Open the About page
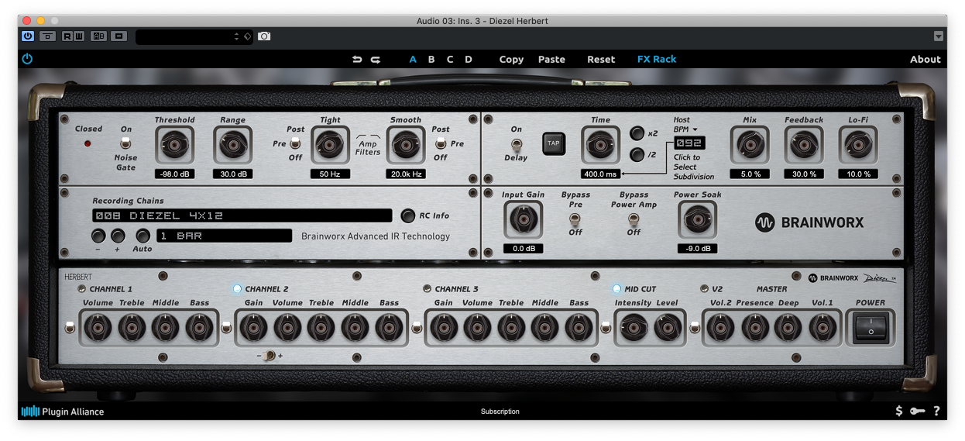Viewport: 965px width, 441px height. click(x=926, y=59)
